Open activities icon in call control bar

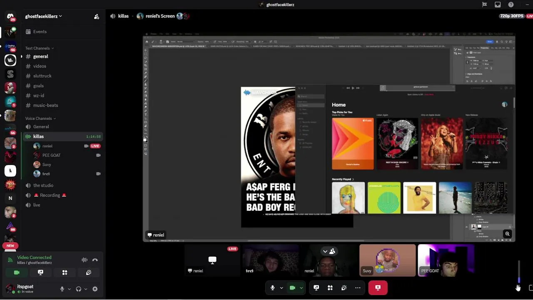pyautogui.click(x=330, y=287)
